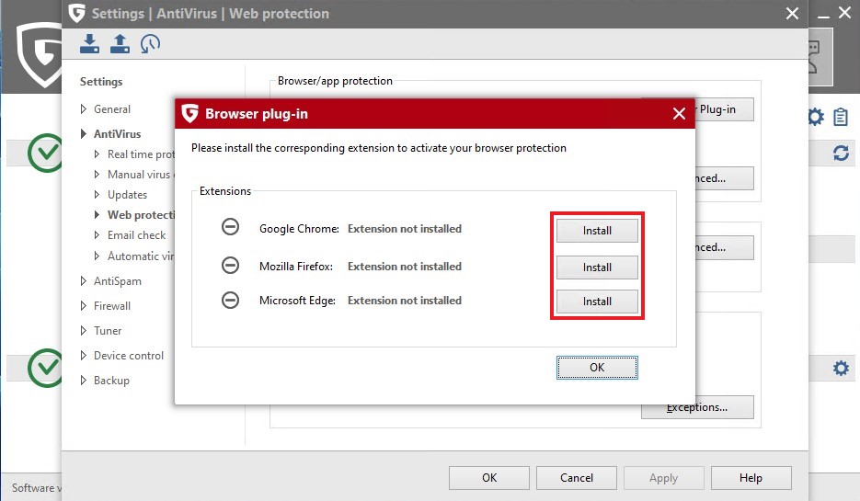Click the status icon next to Mozilla Firefox
The image size is (860, 501).
(230, 266)
